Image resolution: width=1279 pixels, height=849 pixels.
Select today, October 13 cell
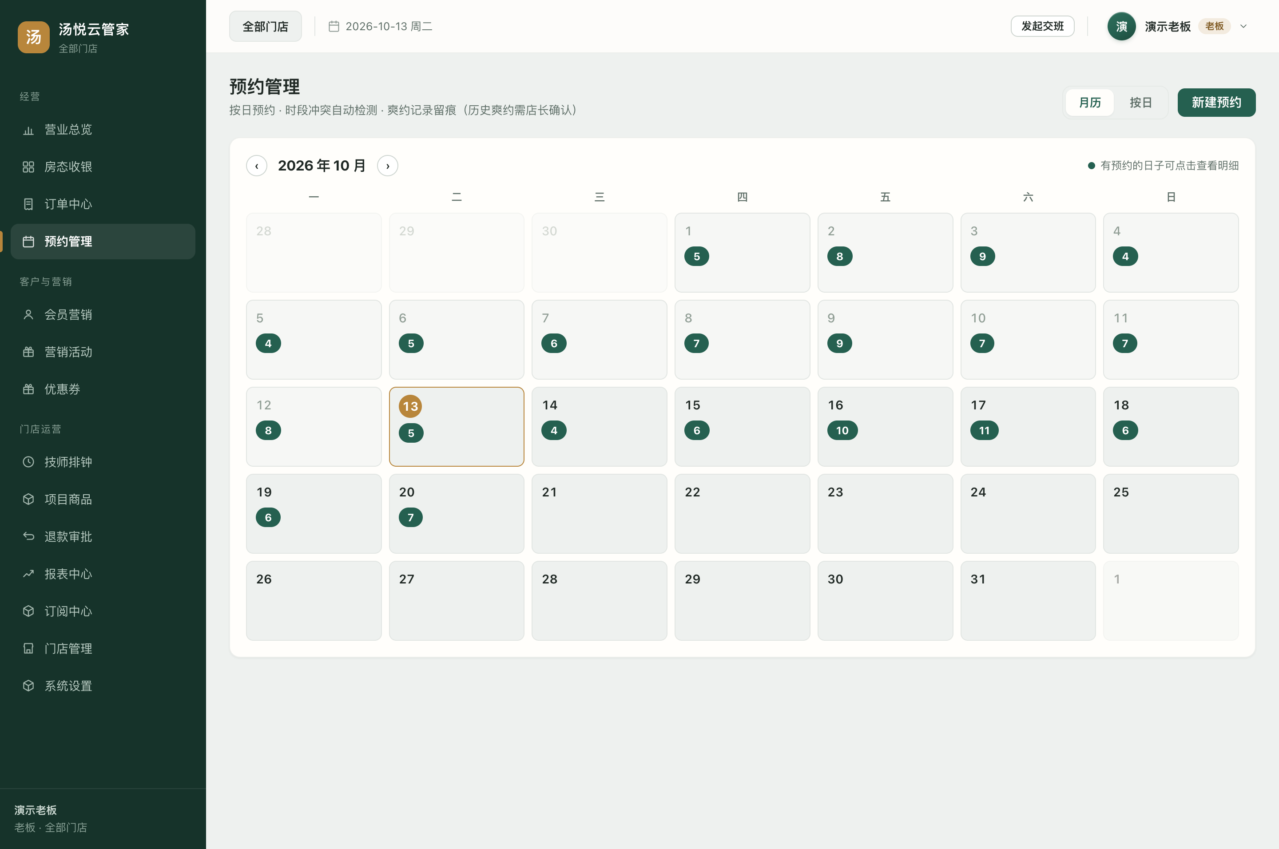pyautogui.click(x=457, y=427)
